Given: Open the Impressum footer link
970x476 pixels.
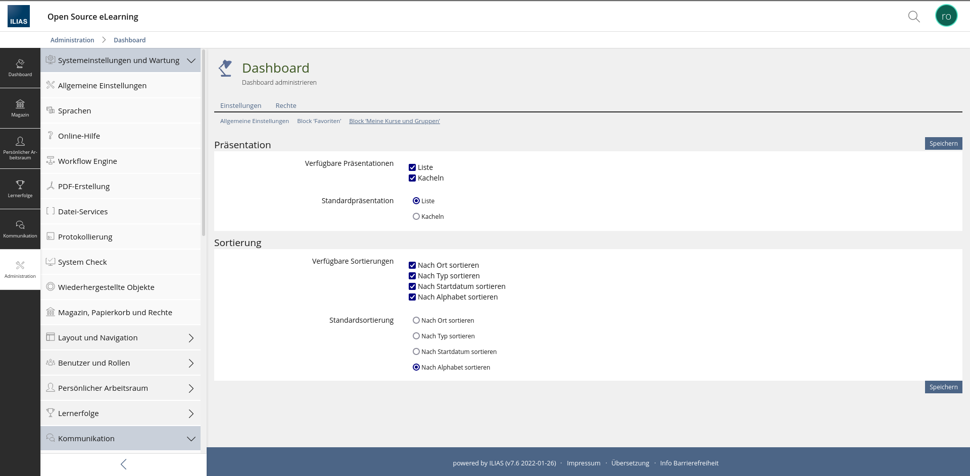Looking at the screenshot, I should click(x=583, y=463).
